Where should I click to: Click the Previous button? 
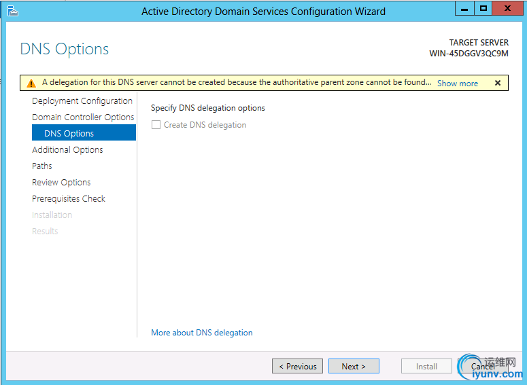point(298,367)
